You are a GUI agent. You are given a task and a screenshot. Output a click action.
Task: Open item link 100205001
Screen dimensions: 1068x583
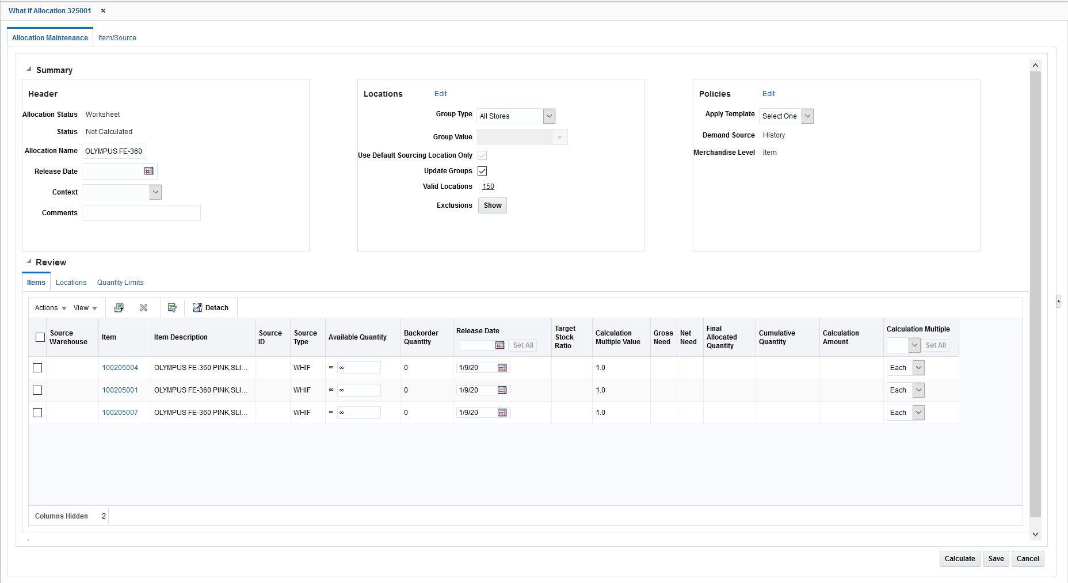pos(121,390)
